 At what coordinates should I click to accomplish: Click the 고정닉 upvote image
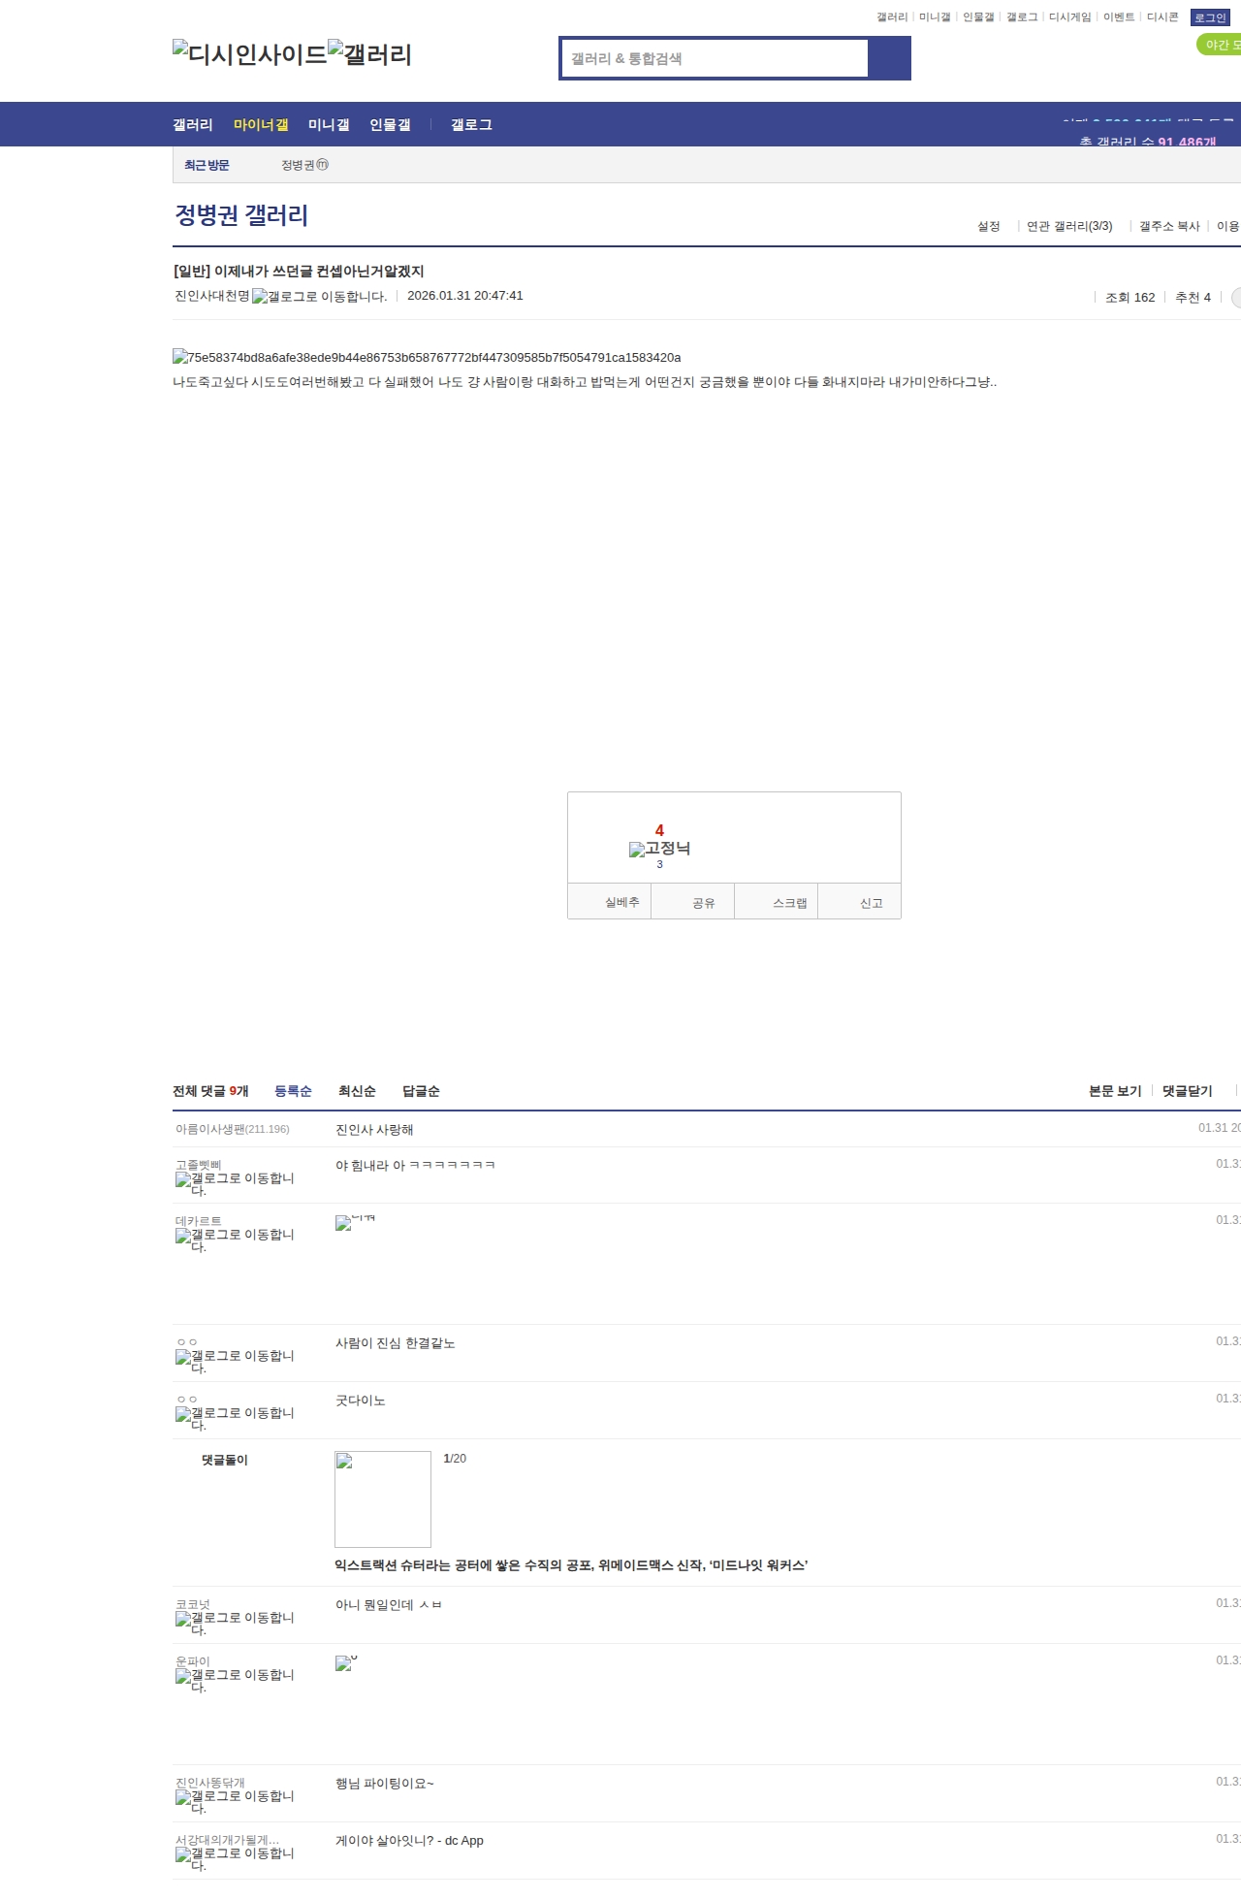click(x=659, y=849)
